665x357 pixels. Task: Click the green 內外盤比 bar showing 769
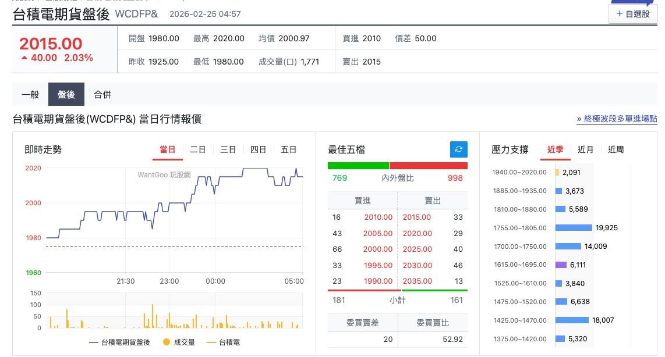[358, 166]
